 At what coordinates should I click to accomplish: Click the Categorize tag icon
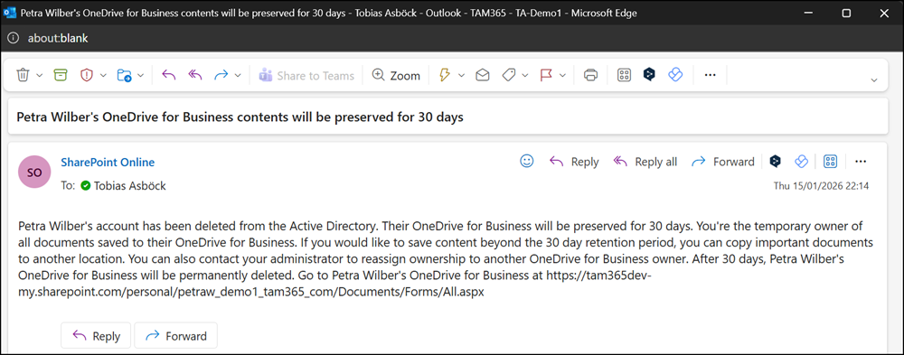(508, 75)
